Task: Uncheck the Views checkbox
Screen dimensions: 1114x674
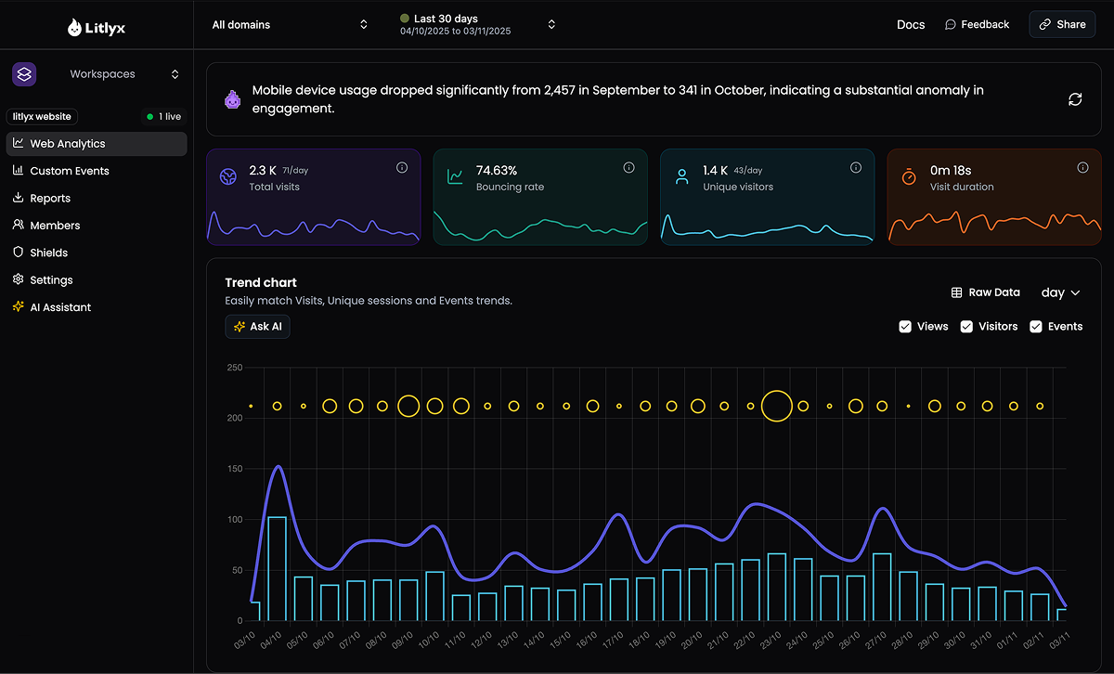Action: click(905, 326)
